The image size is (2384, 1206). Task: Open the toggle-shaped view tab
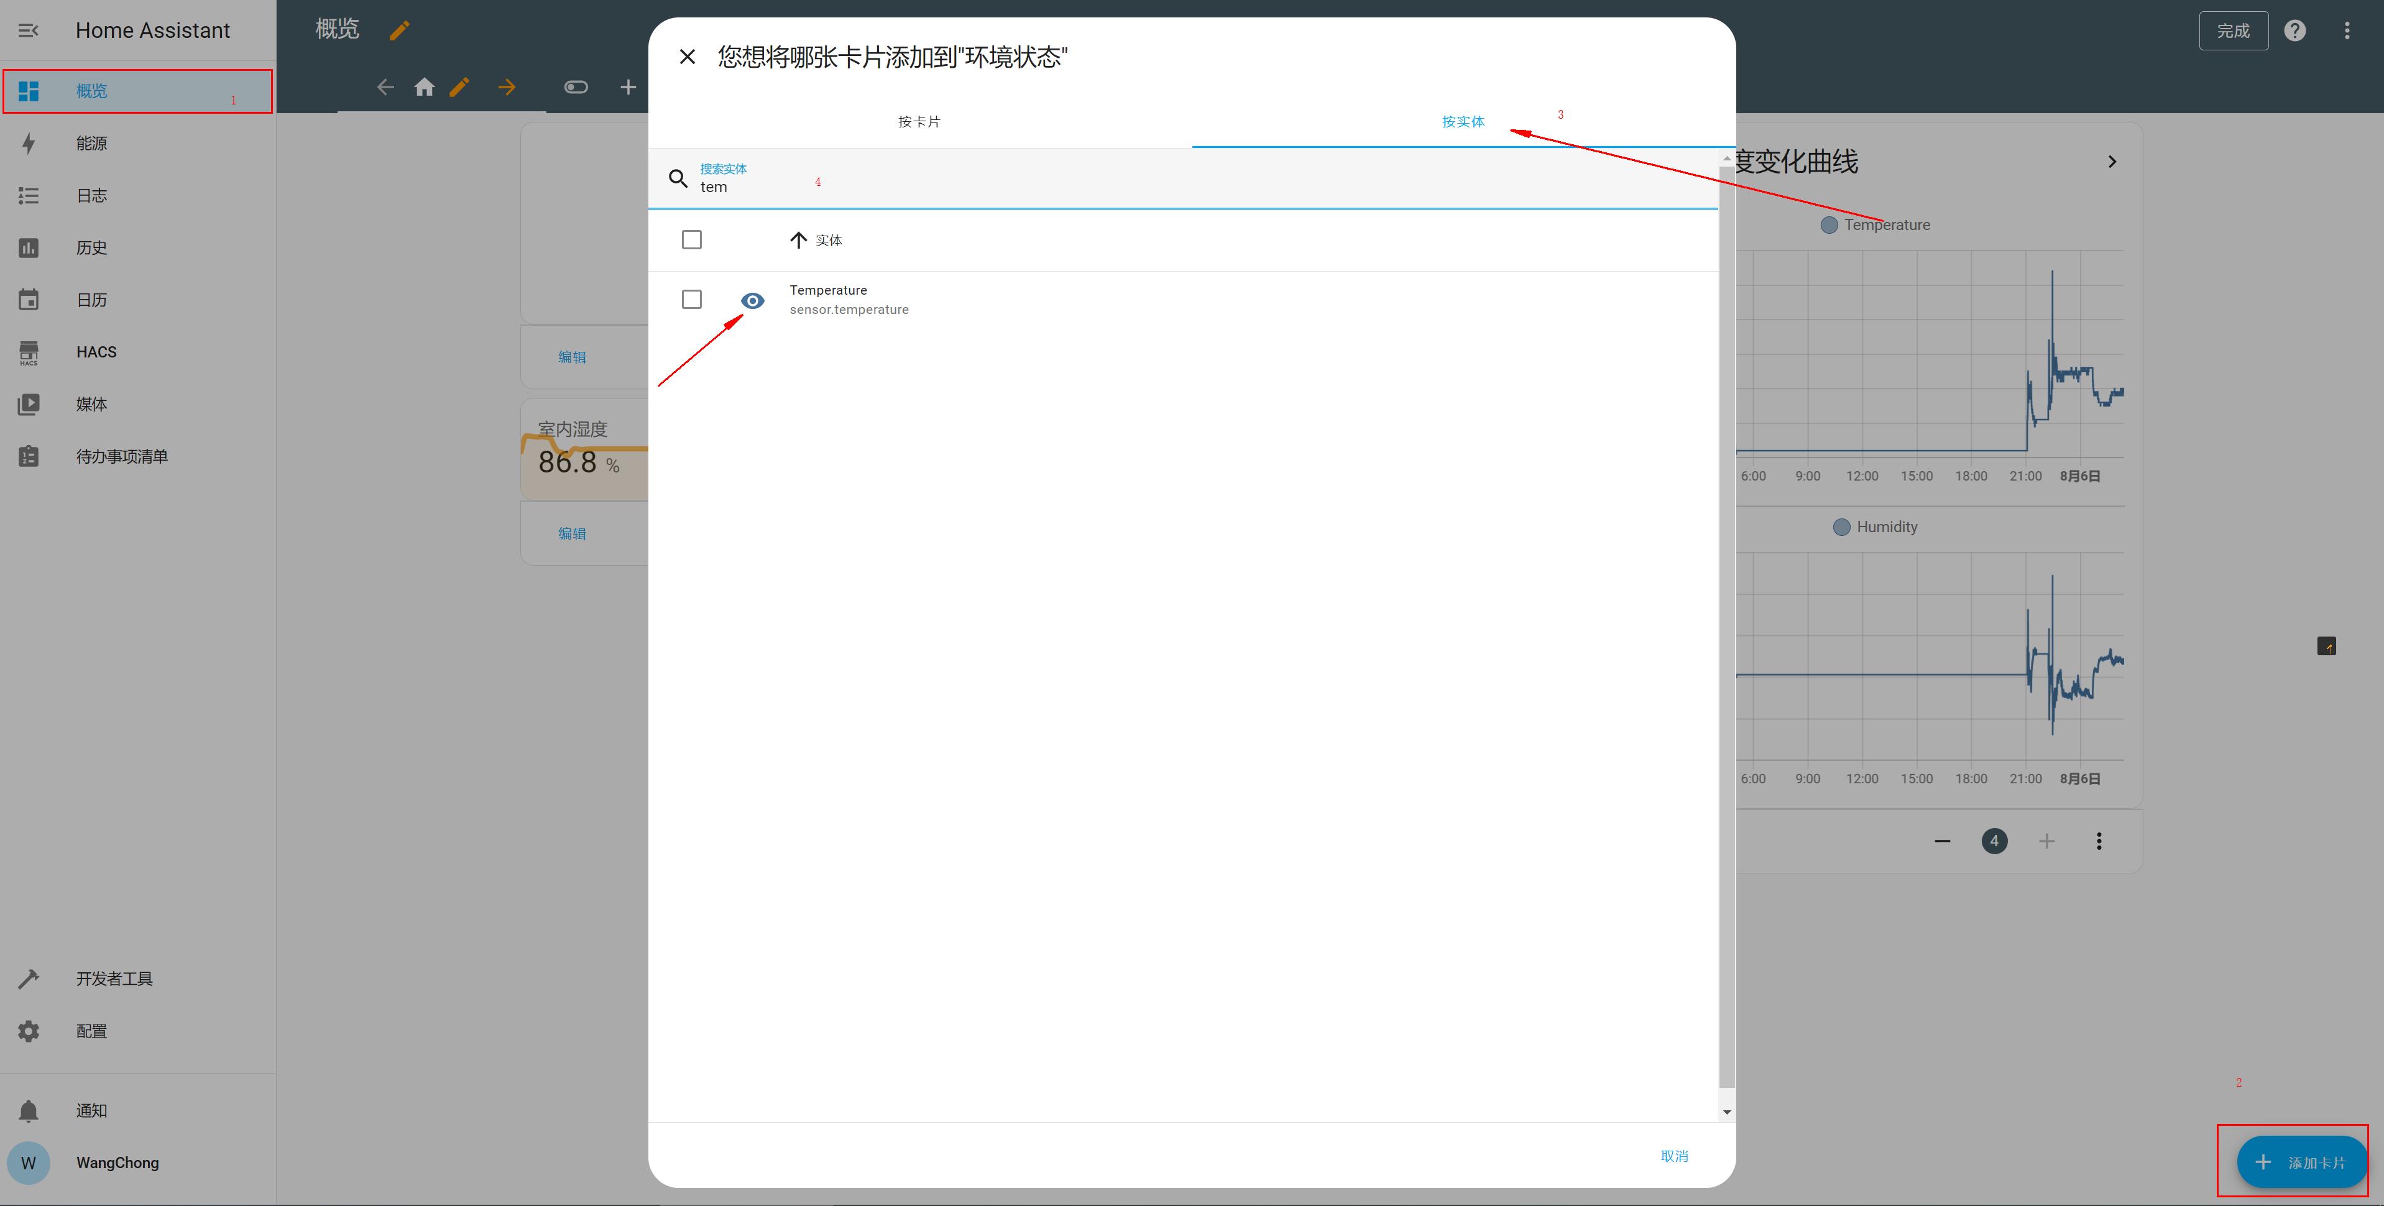click(x=576, y=87)
